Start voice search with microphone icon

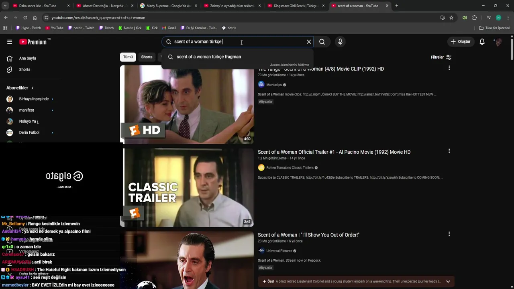pyautogui.click(x=340, y=42)
